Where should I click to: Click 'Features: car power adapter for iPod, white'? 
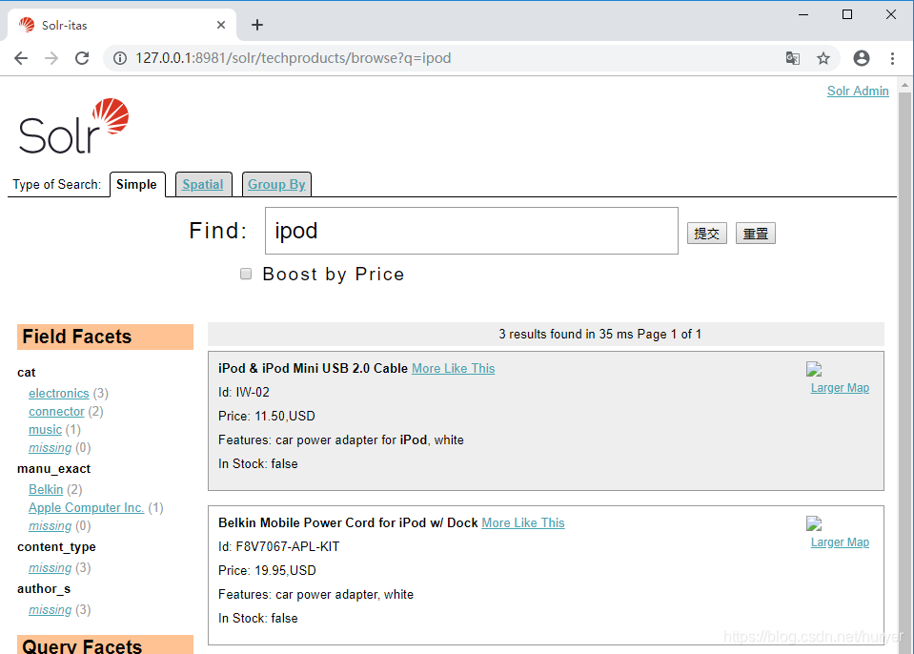(341, 440)
